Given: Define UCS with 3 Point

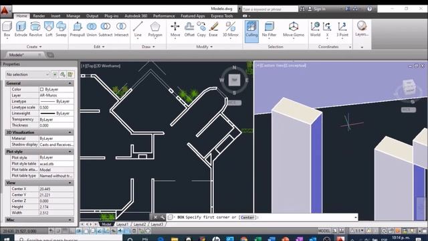Looking at the screenshot, I should click(342, 29).
